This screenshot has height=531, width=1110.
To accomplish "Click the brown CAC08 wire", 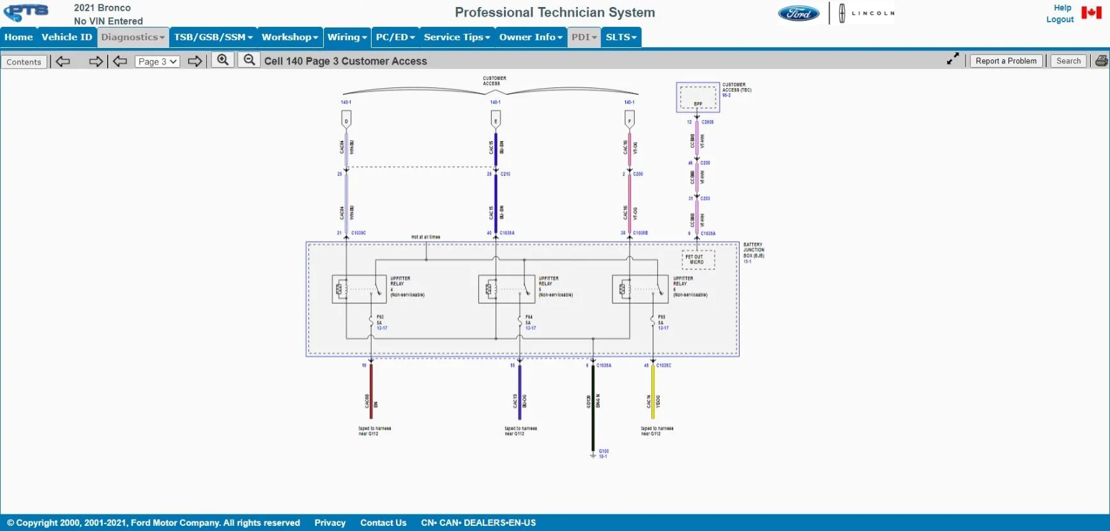I will tap(371, 391).
